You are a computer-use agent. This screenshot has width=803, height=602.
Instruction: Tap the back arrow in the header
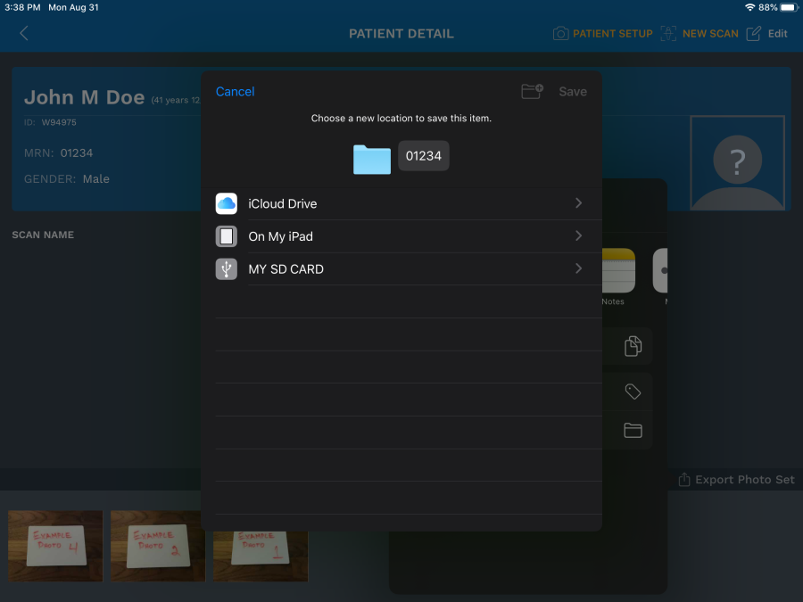24,34
